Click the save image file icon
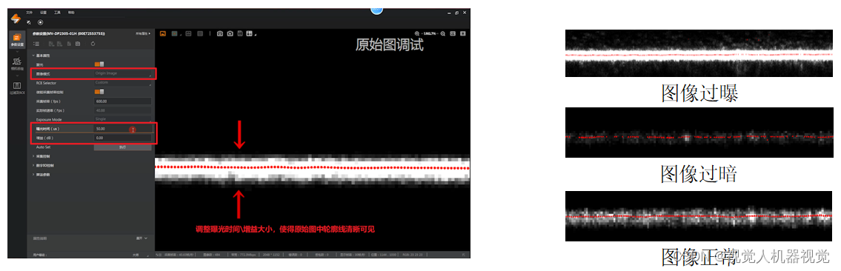This screenshot has width=841, height=271. pos(240,33)
